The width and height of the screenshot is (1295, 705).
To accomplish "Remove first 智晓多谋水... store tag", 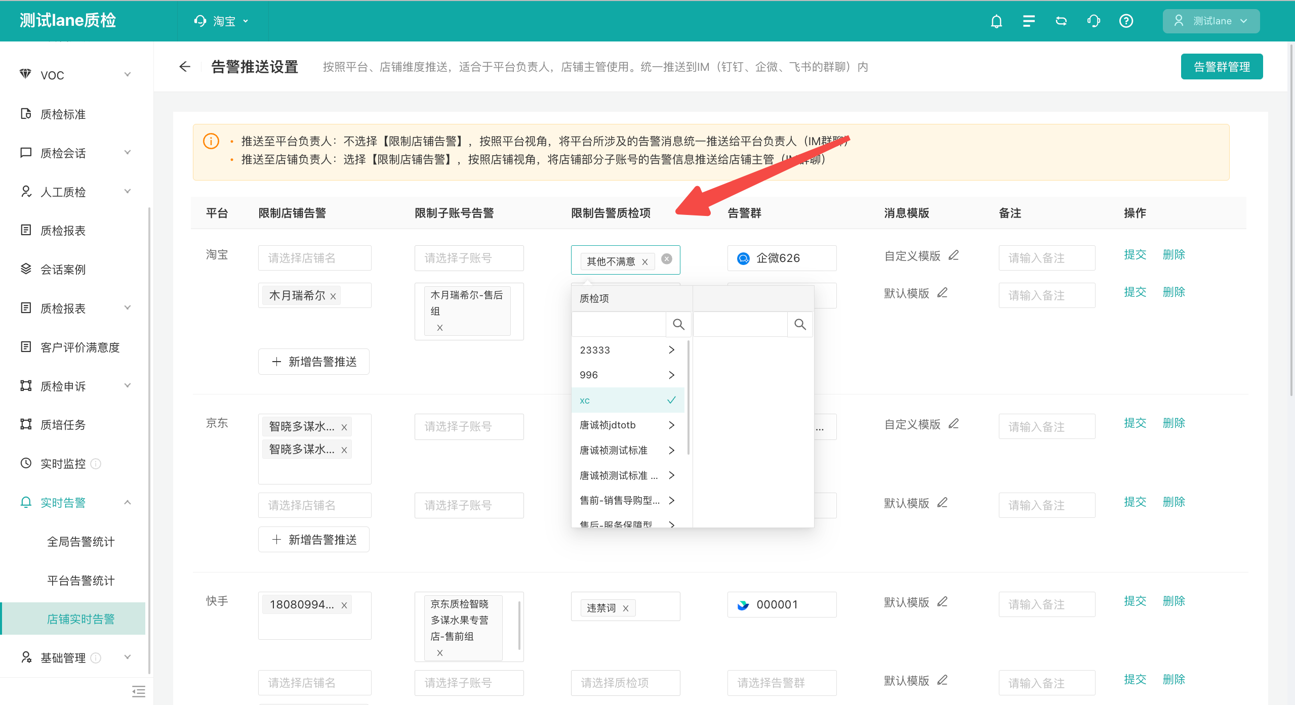I will tap(344, 427).
